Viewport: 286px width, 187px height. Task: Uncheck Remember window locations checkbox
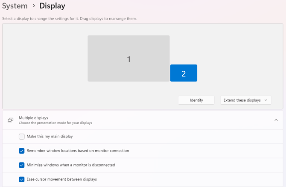[22, 151]
